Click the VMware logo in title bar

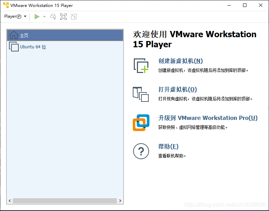point(6,5)
